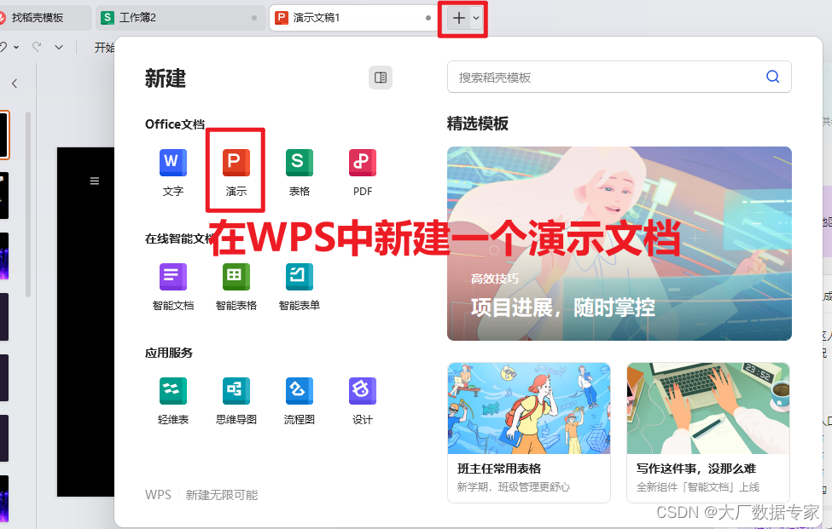Toggle the sidebar layout icon beside 新建
Screen dimensions: 832x529
pos(381,78)
